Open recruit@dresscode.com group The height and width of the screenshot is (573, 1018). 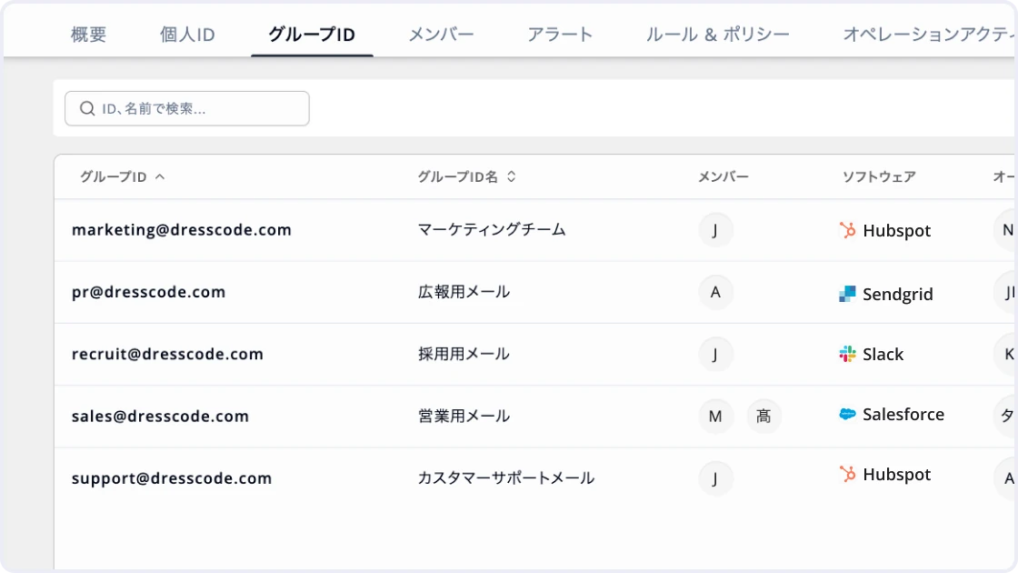coord(167,354)
